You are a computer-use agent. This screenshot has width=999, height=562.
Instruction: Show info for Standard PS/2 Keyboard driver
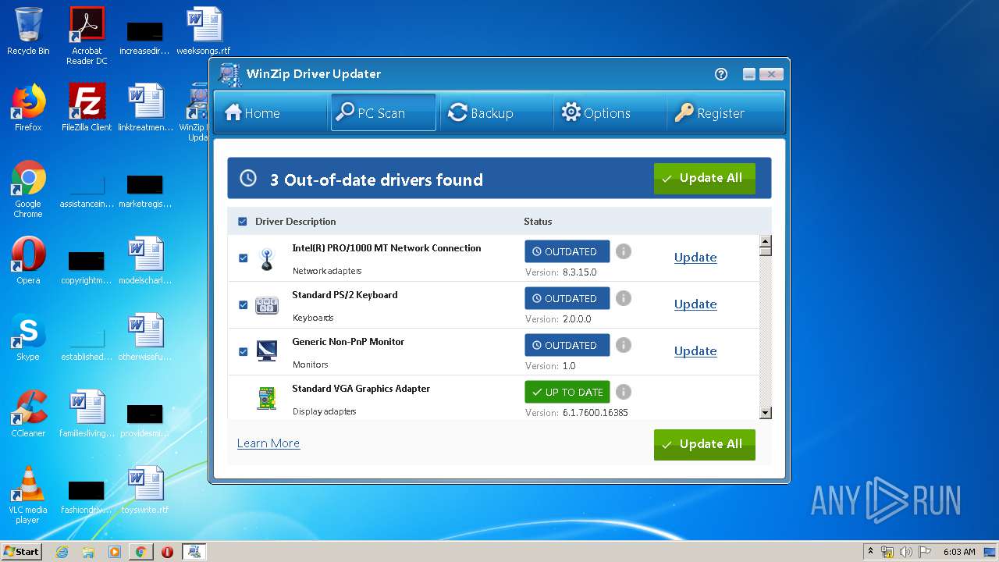click(x=623, y=298)
